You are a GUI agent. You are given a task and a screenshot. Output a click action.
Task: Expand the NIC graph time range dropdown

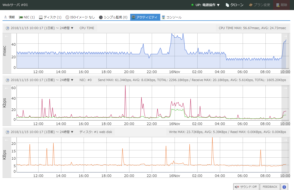(x=42, y=80)
